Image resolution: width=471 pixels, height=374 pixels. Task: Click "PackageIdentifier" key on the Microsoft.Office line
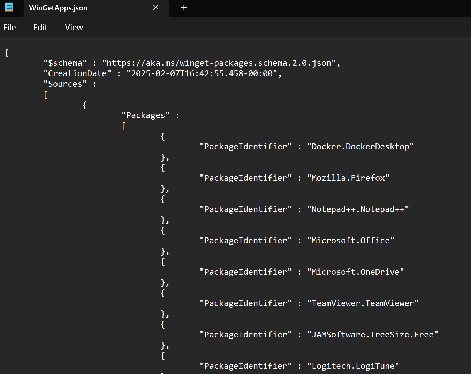pos(246,241)
